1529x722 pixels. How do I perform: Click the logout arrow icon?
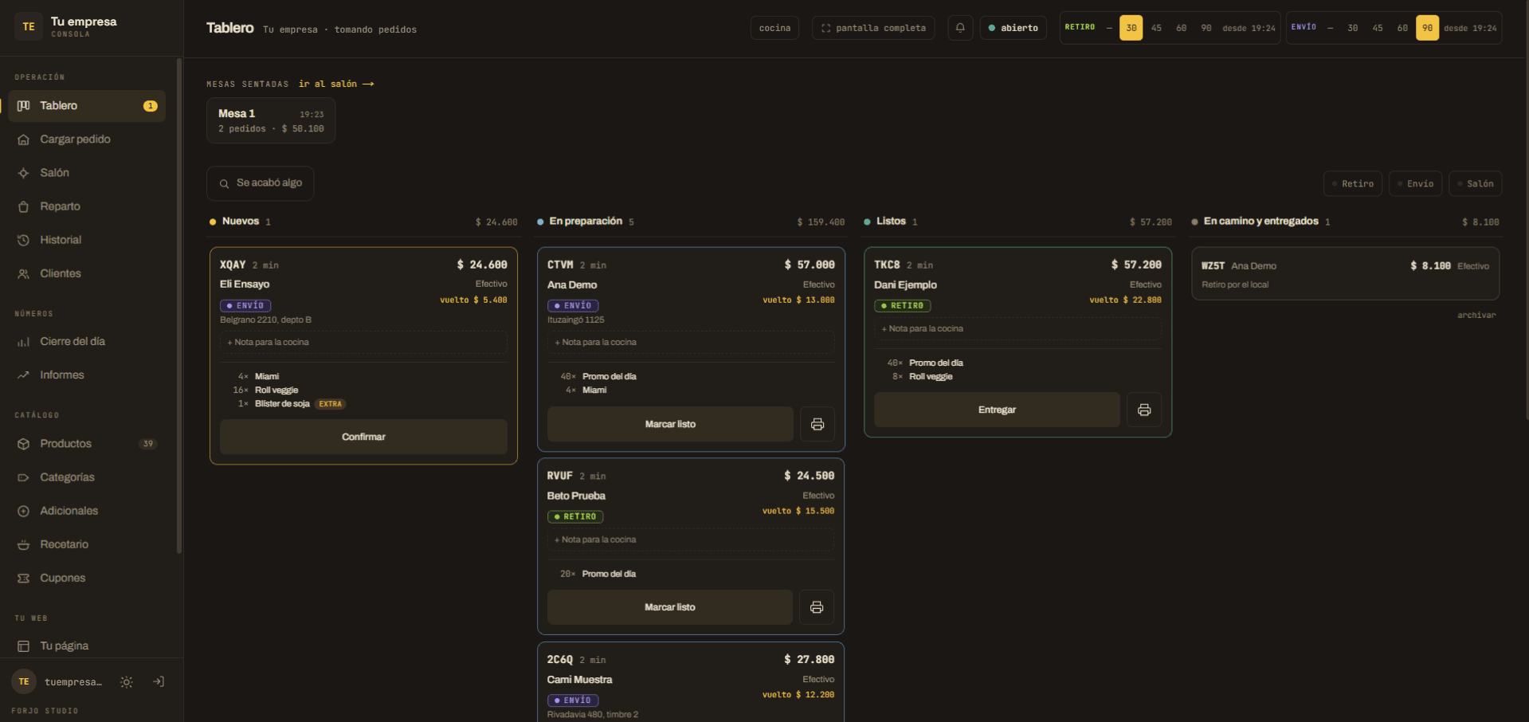[159, 681]
